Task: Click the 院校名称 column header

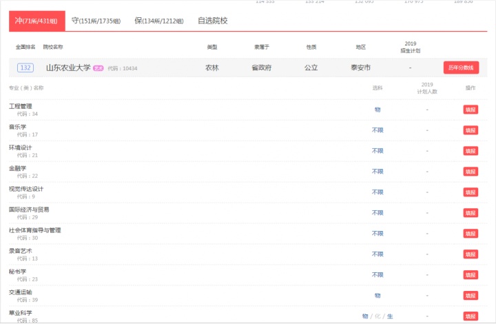Action: 53,47
